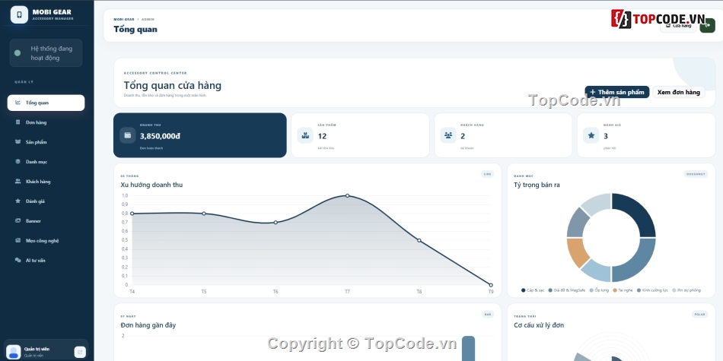The height and width of the screenshot is (361, 723).
Task: Click the Sản phẩm count value 12
Action: click(323, 136)
